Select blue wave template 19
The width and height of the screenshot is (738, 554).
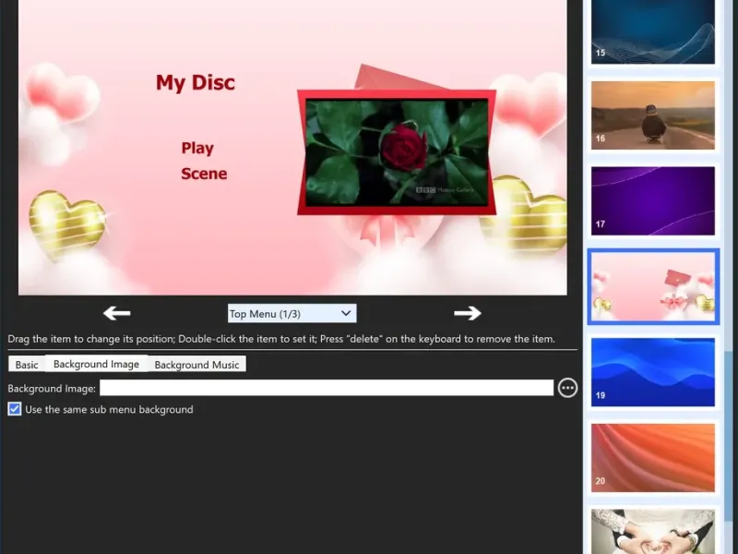pos(653,372)
